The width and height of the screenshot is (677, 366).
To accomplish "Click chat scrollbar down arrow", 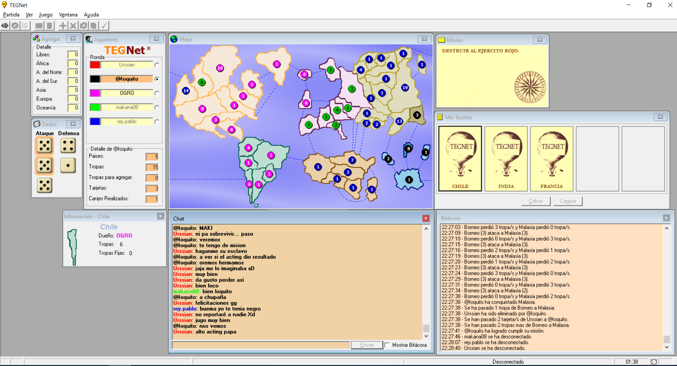I will tap(426, 336).
